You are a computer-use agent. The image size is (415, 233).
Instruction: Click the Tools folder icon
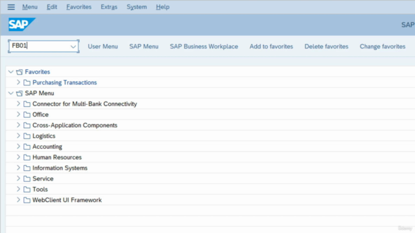pyautogui.click(x=27, y=190)
